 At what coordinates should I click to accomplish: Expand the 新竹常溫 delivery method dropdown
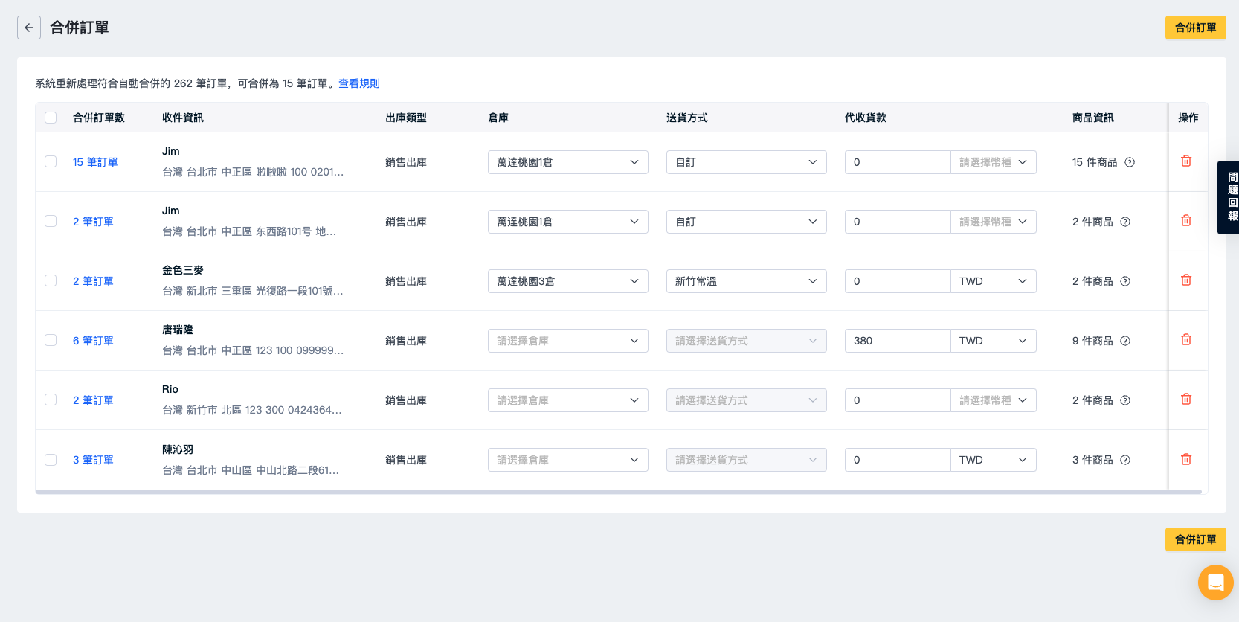tap(746, 281)
